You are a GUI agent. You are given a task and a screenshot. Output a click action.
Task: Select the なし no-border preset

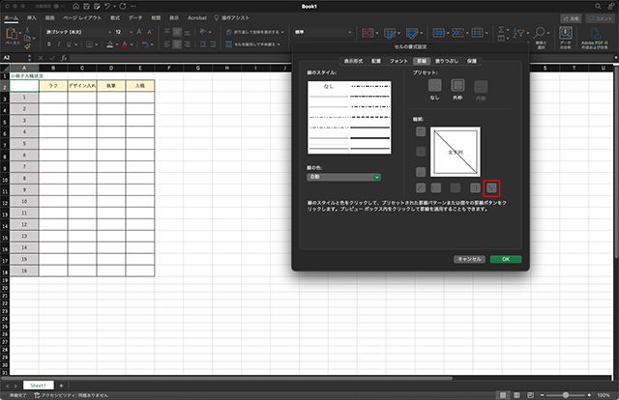pos(434,86)
